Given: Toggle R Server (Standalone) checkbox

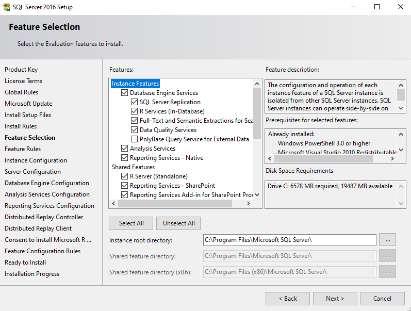Looking at the screenshot, I should click(x=124, y=176).
